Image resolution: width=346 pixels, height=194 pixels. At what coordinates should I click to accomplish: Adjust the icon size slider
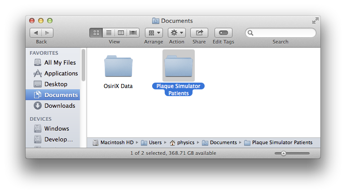[x=284, y=154]
